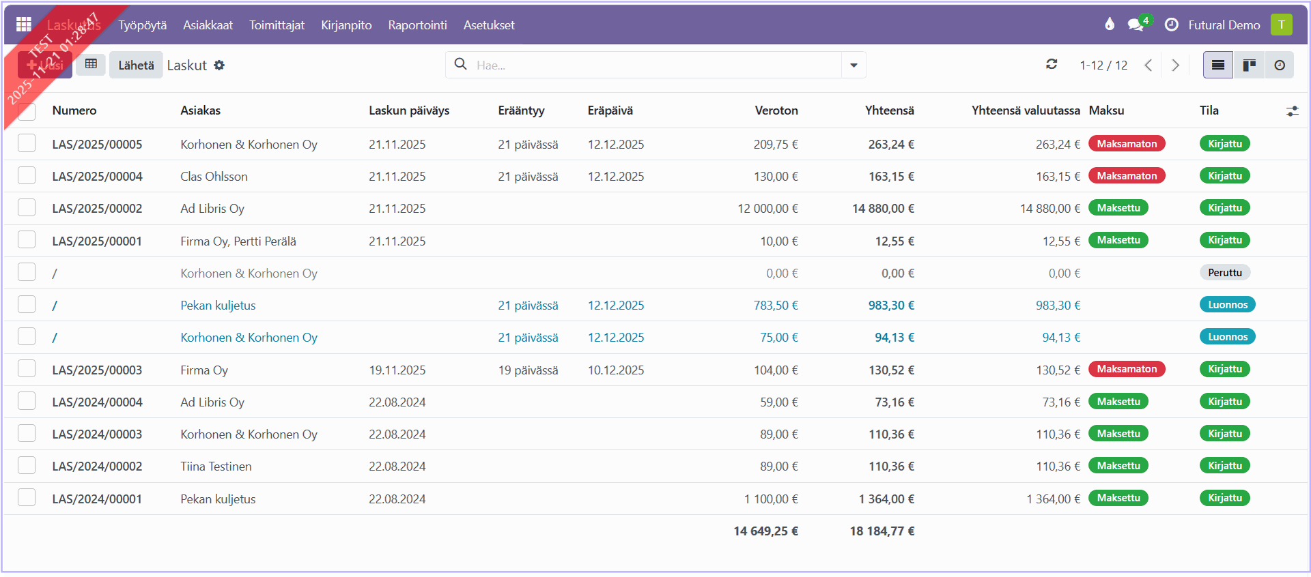Select checkbox for invoice LAS/2025/00005
The image size is (1311, 577).
[27, 143]
